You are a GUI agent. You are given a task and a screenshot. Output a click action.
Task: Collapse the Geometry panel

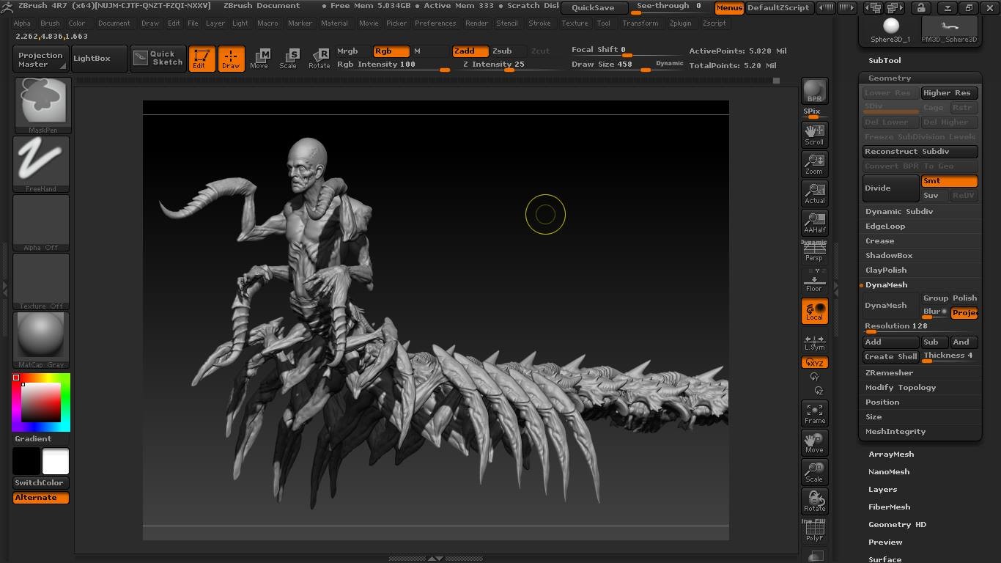coord(890,78)
